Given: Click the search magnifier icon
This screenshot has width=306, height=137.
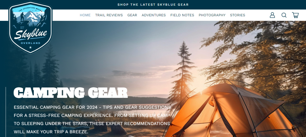Looking at the screenshot, I should pyautogui.click(x=284, y=15).
